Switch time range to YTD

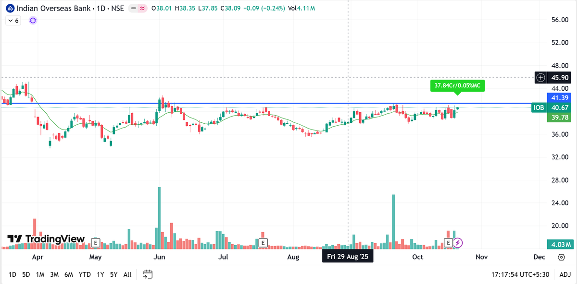coord(85,274)
